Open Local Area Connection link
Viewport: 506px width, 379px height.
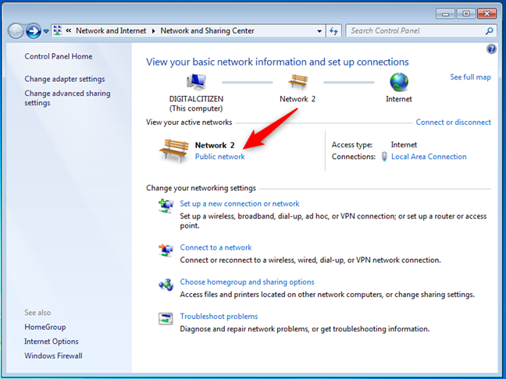pos(429,157)
